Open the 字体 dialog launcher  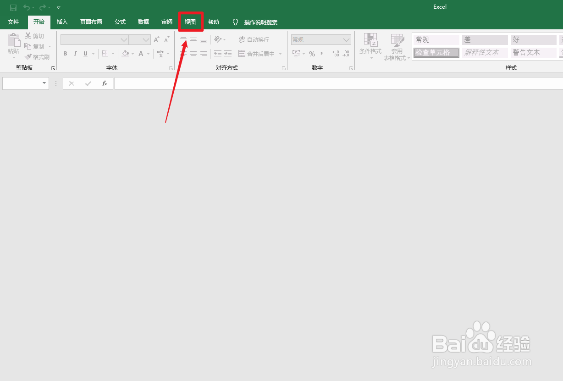point(171,68)
